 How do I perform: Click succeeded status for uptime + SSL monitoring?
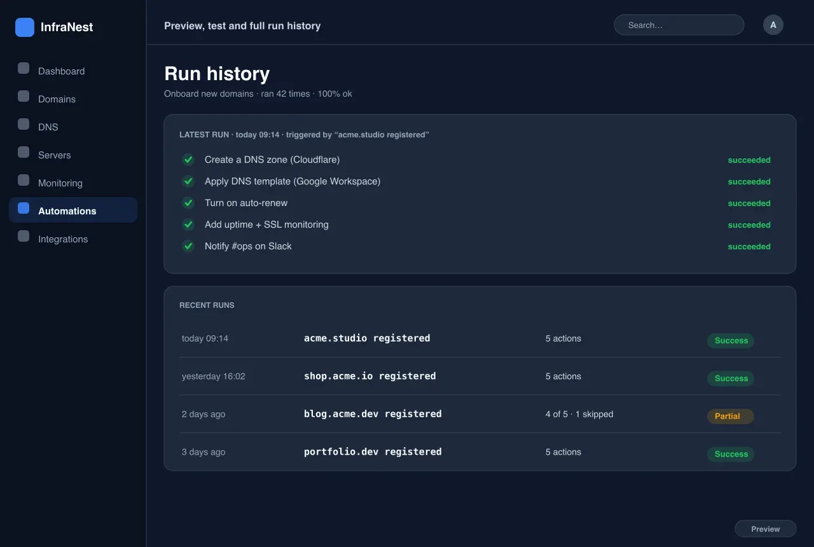tap(749, 225)
